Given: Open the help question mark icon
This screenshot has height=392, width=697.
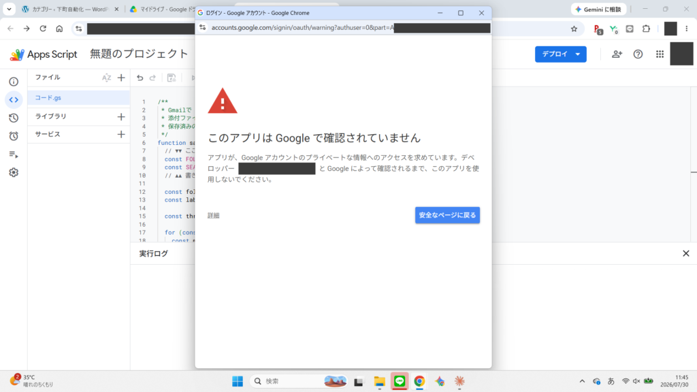Looking at the screenshot, I should [638, 54].
